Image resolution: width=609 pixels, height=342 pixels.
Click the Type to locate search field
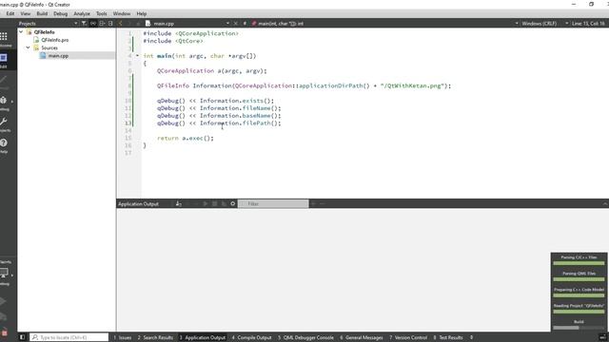tap(69, 337)
